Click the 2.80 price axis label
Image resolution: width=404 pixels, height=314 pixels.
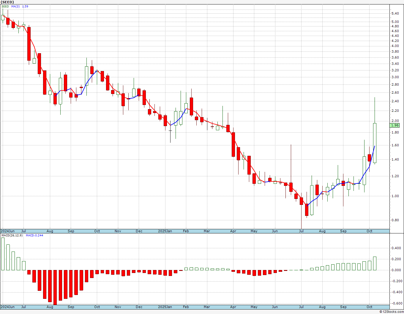pyautogui.click(x=395, y=84)
